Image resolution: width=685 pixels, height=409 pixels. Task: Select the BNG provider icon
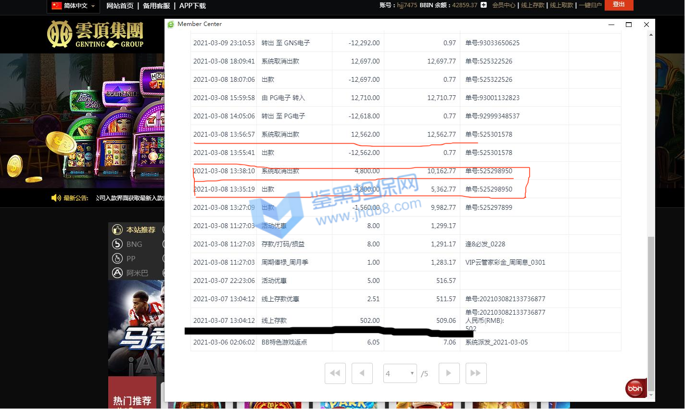[117, 244]
